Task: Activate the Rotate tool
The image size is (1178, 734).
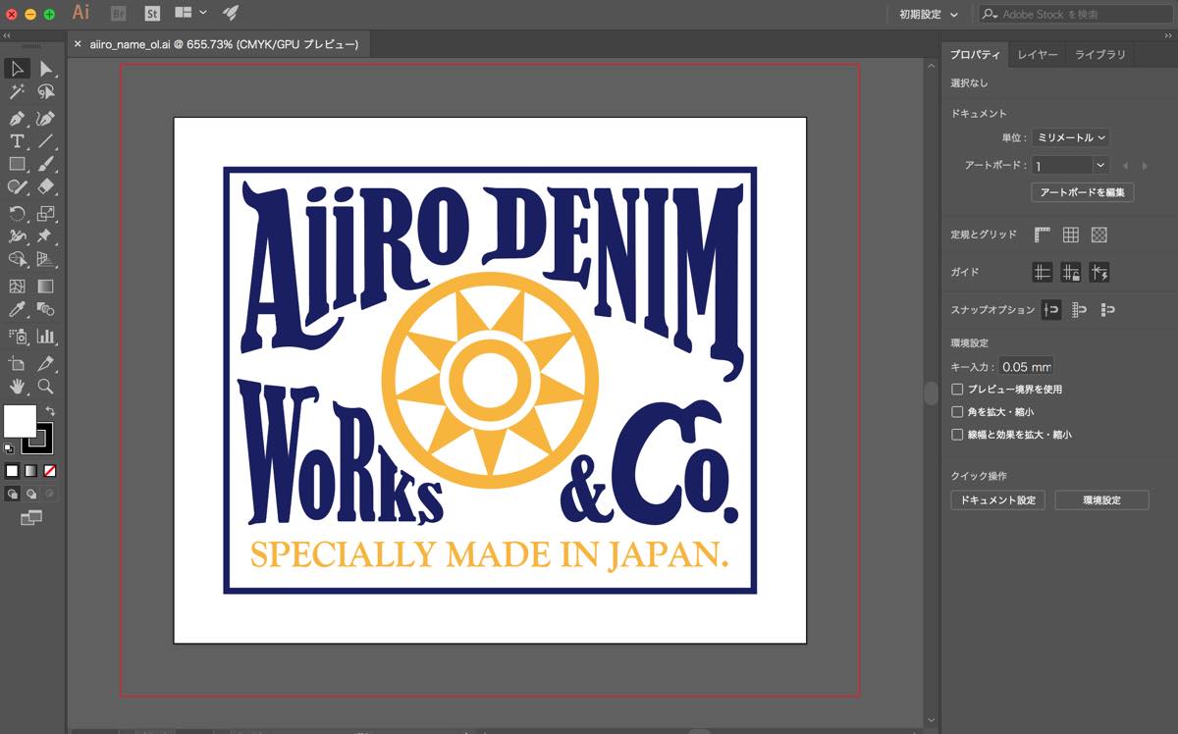Action: 17,213
